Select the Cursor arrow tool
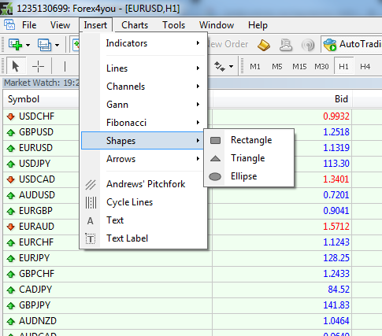The image size is (382, 336). [x=16, y=66]
